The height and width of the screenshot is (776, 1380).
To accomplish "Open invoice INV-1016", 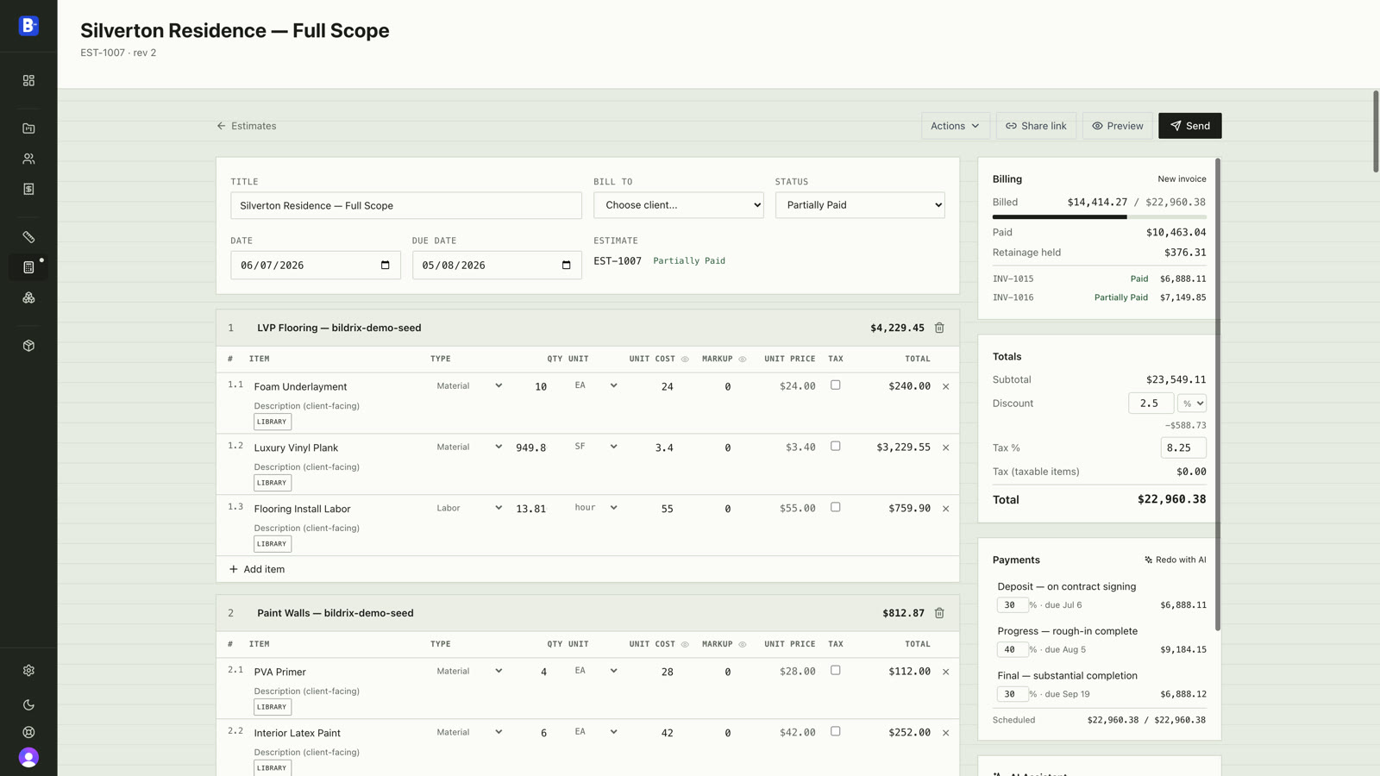I will pos(1100,297).
